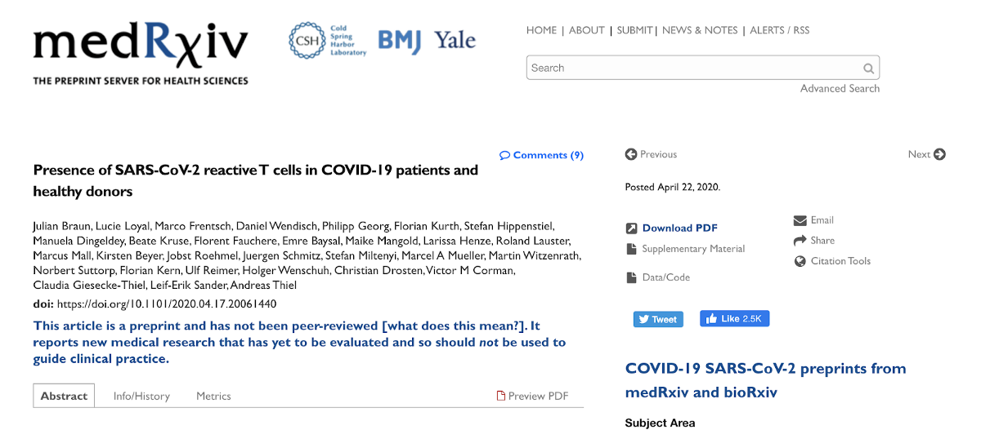Switch to the Info/History tab

tap(141, 397)
